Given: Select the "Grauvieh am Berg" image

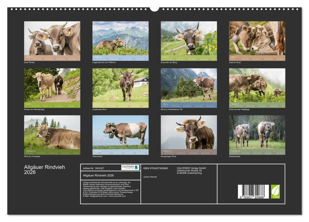Looking at the screenshot, I should click(188, 41).
